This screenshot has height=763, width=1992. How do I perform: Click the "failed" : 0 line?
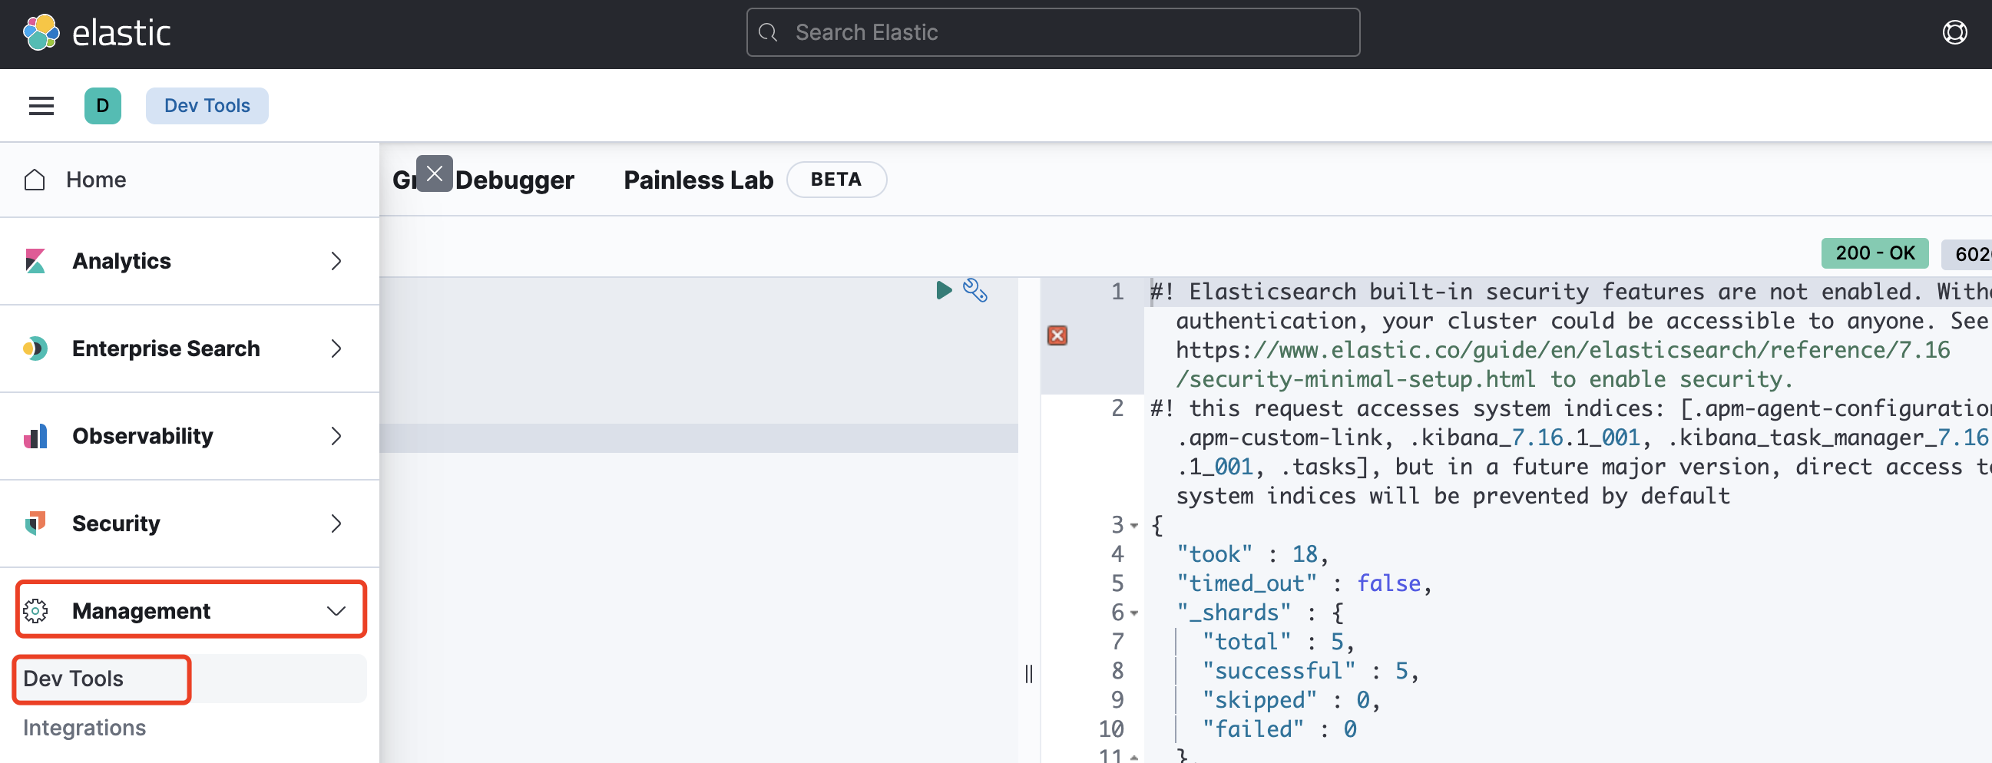tap(1279, 730)
